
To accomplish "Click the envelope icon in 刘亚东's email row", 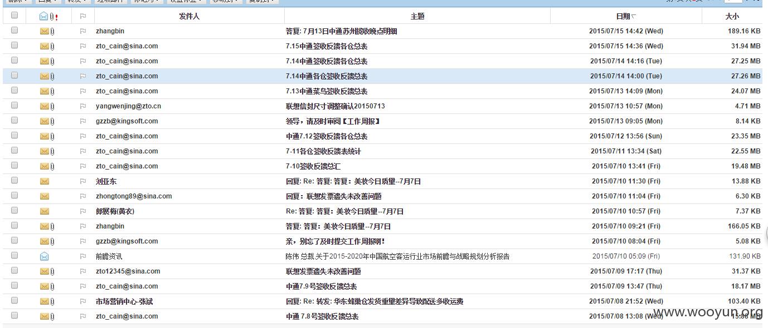I will tap(44, 181).
